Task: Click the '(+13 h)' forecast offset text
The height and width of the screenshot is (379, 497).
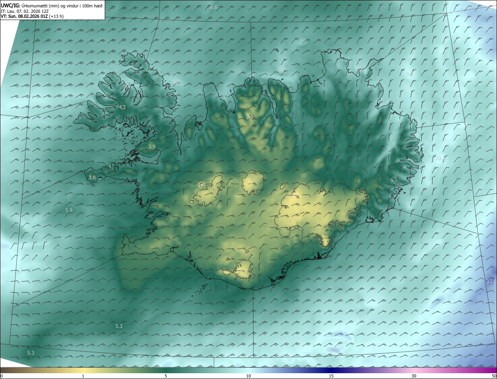Action: pyautogui.click(x=56, y=16)
